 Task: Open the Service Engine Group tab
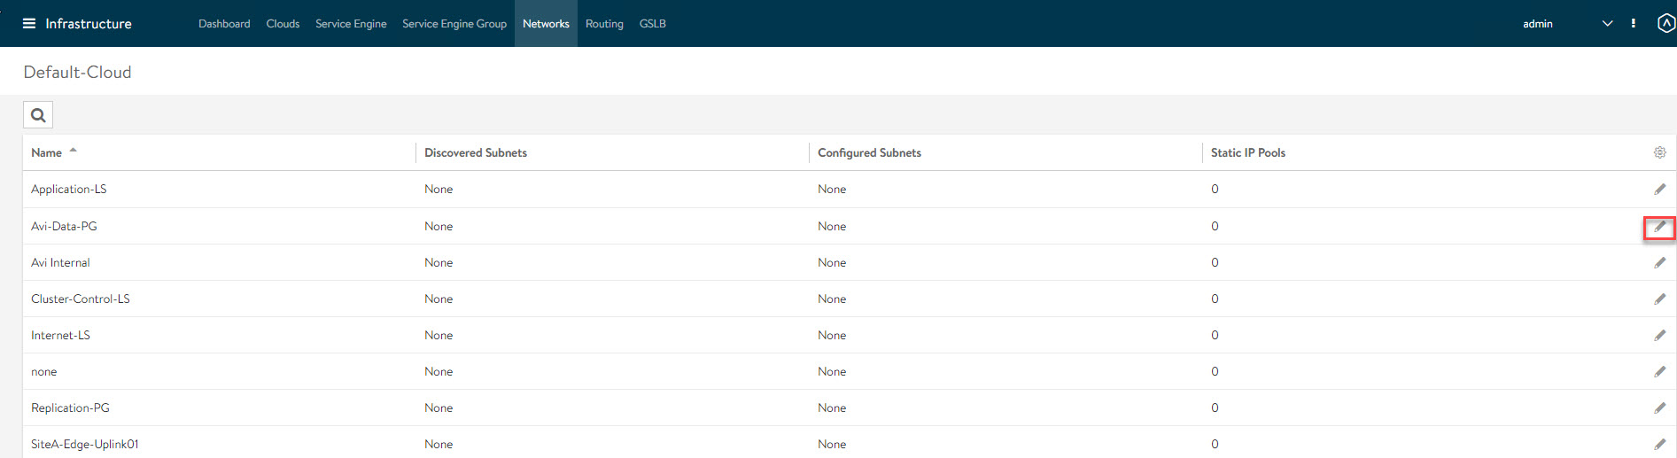pyautogui.click(x=454, y=24)
